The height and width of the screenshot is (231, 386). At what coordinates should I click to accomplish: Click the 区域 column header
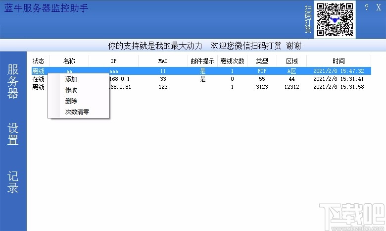291,61
